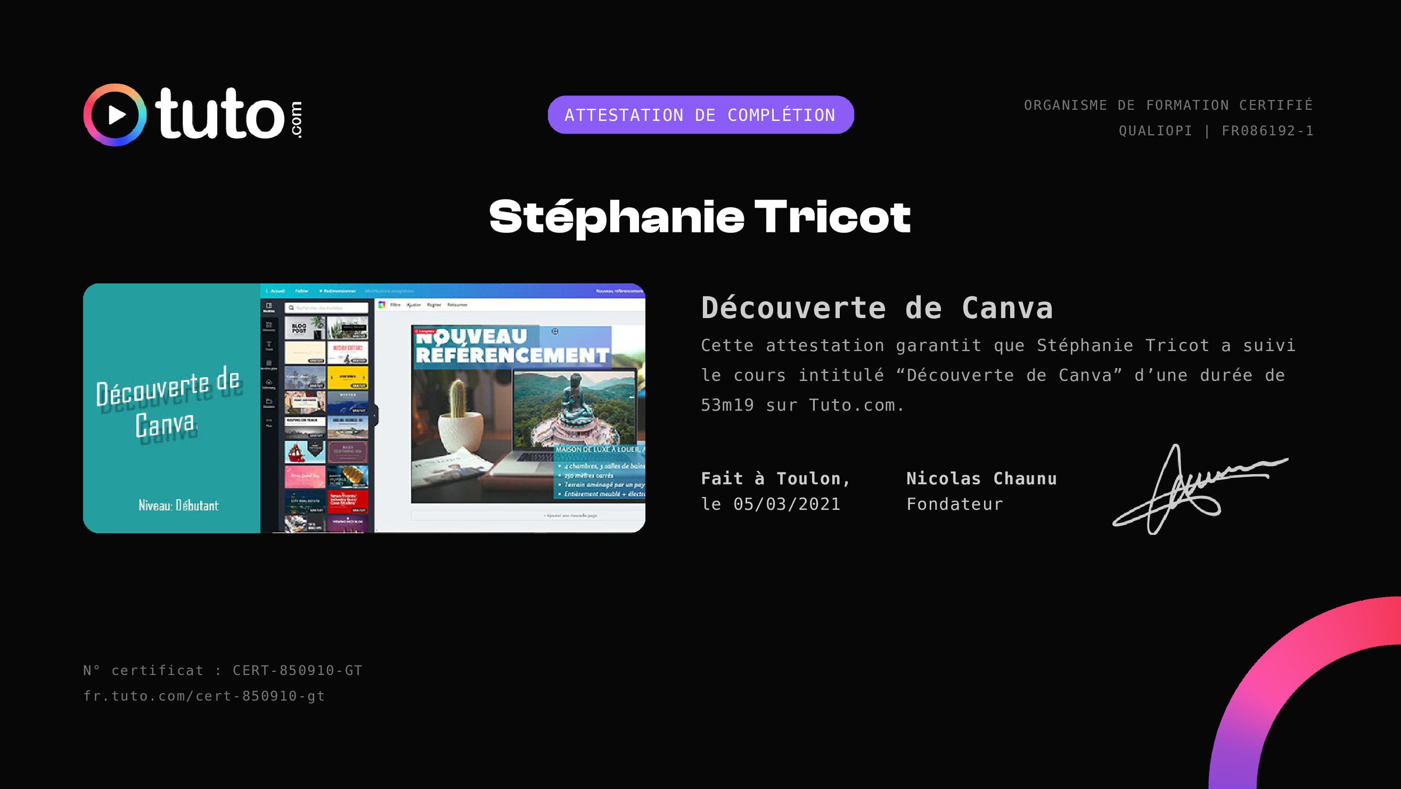The image size is (1401, 789).
Task: Click the 'ATTESTATION DE COMPLÉTION' purple badge
Action: point(700,115)
